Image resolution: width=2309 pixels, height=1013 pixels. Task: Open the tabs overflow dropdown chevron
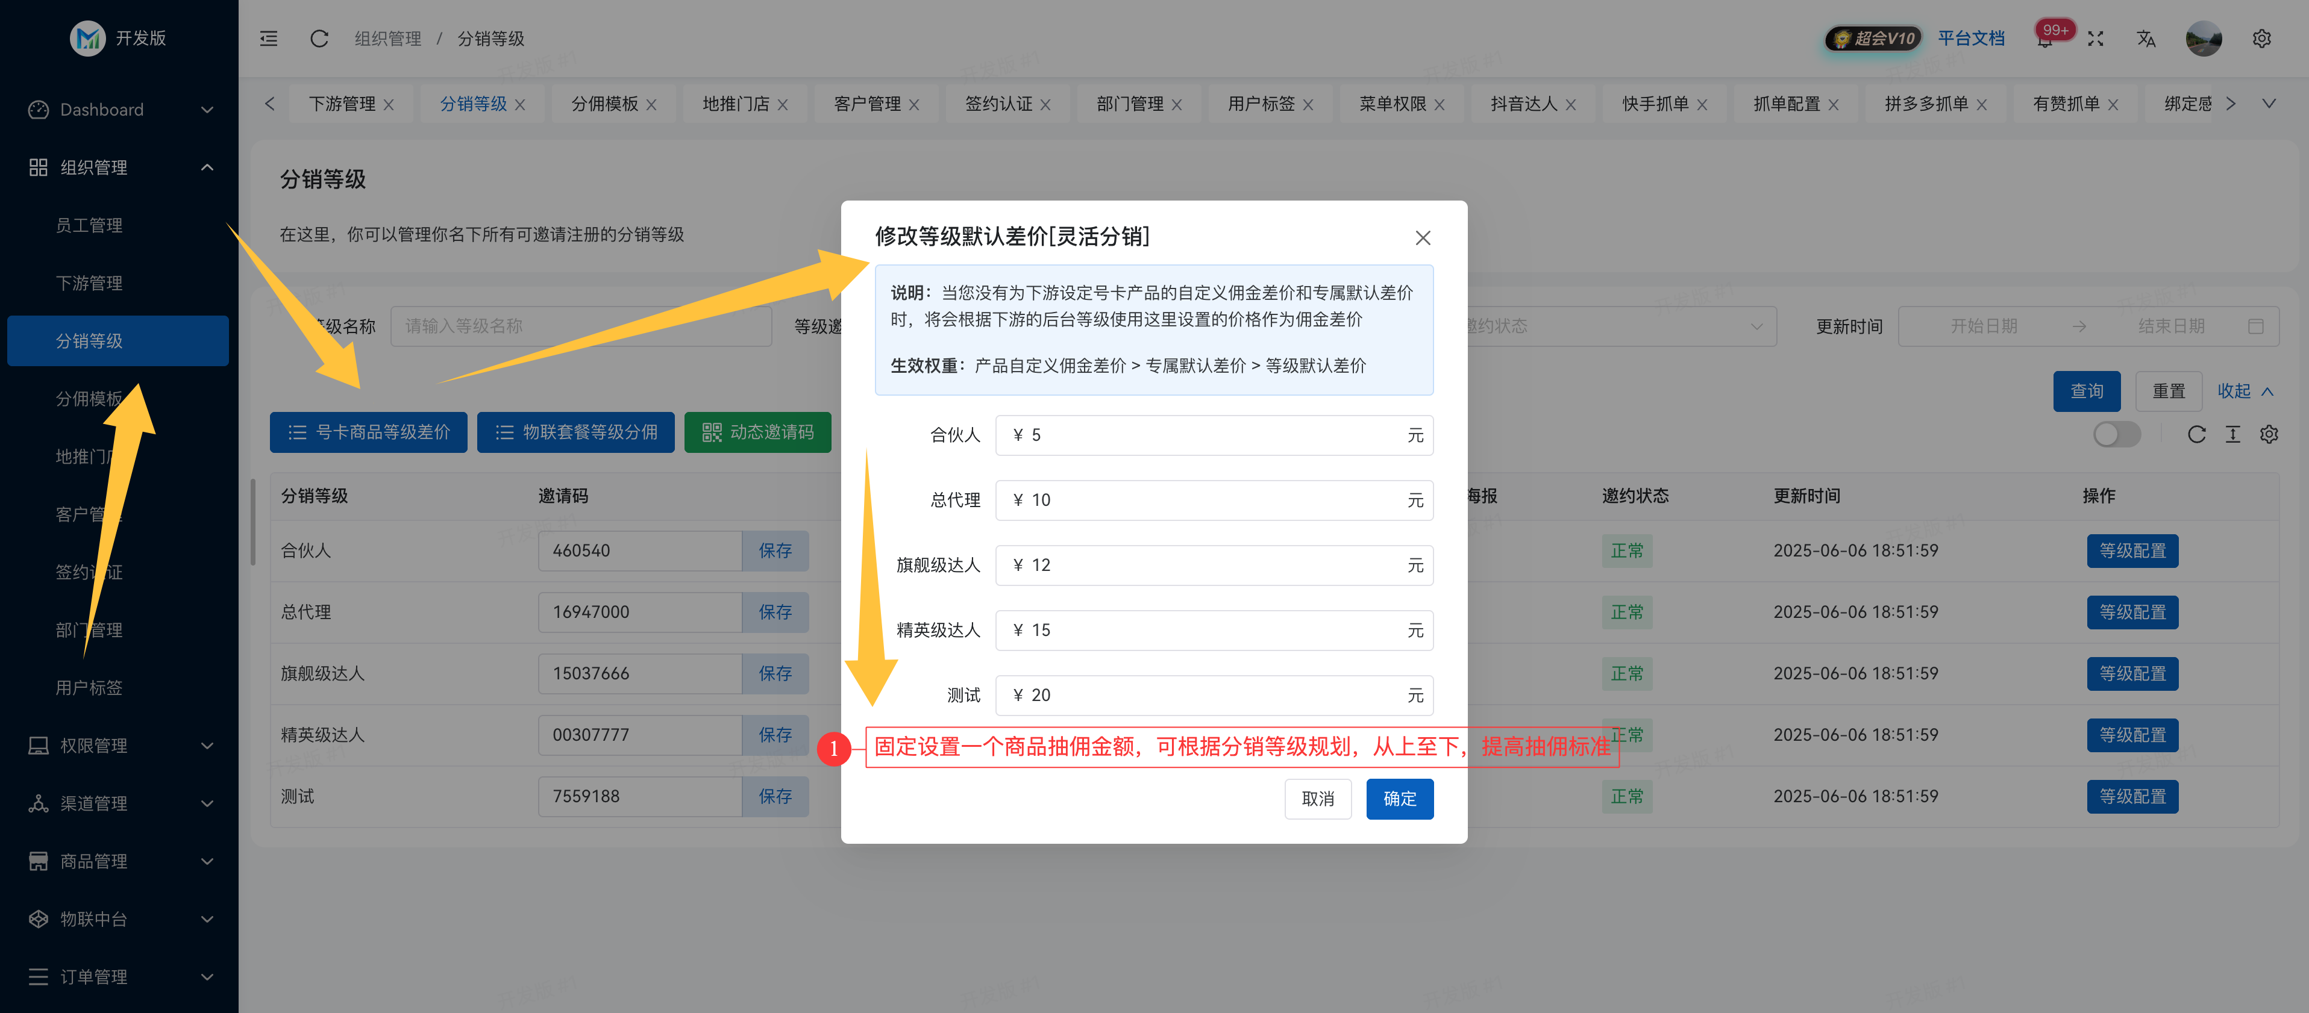2269,104
